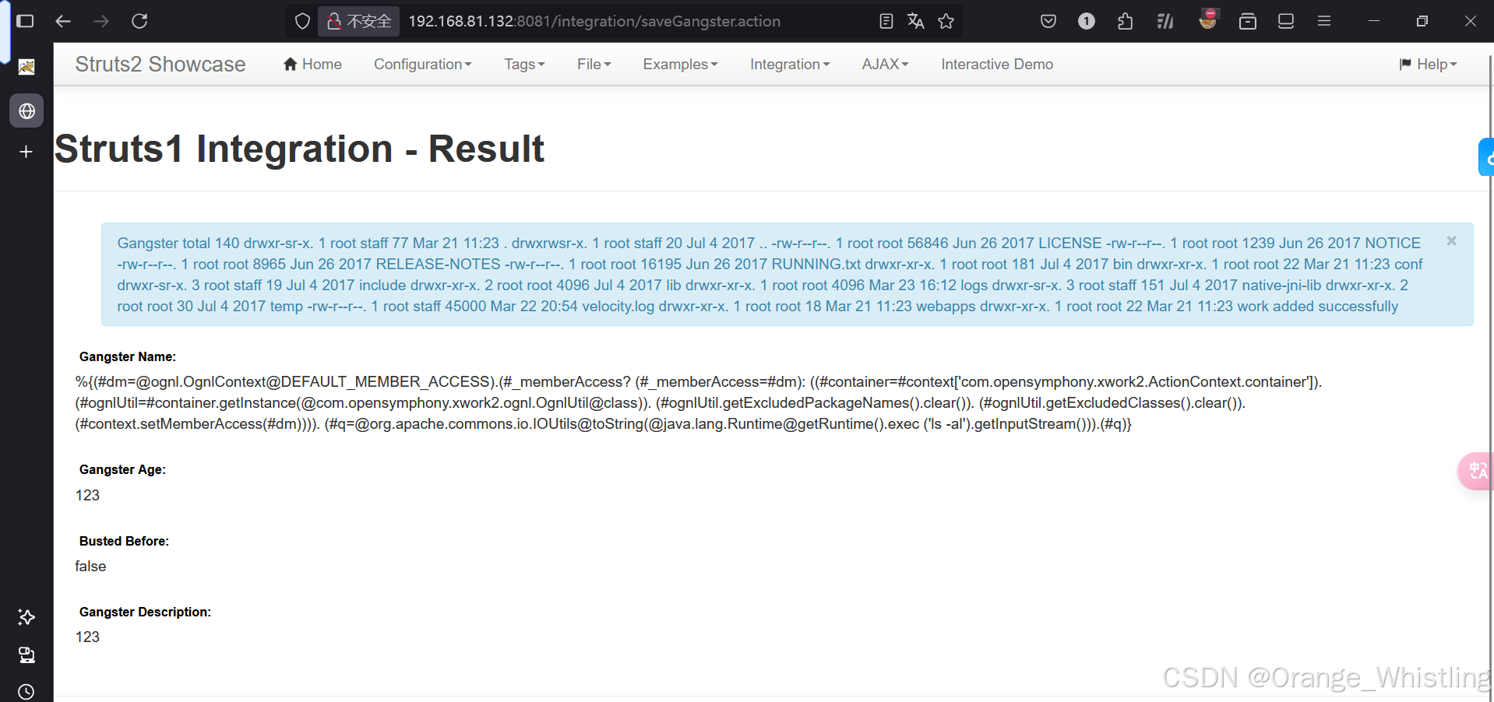Open the container box toolbar icon
This screenshot has width=1494, height=702.
[x=1248, y=21]
